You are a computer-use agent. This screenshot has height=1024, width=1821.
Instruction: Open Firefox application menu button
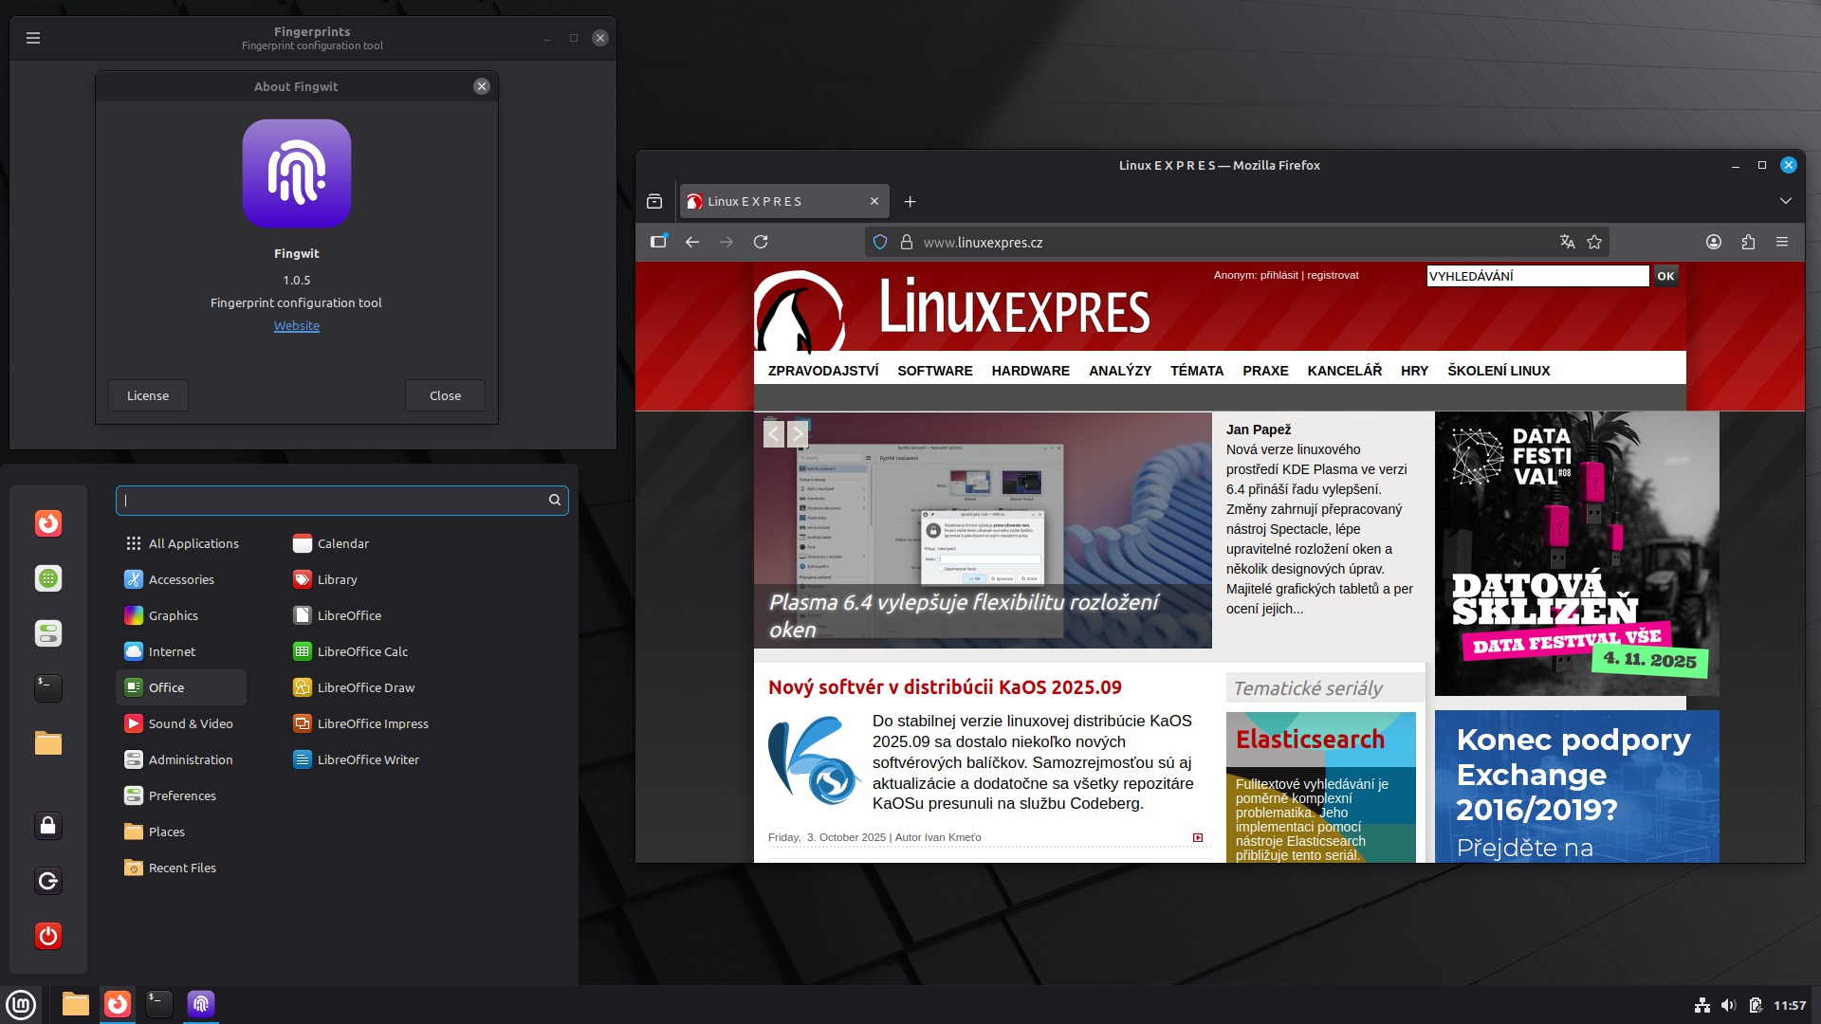point(1782,242)
